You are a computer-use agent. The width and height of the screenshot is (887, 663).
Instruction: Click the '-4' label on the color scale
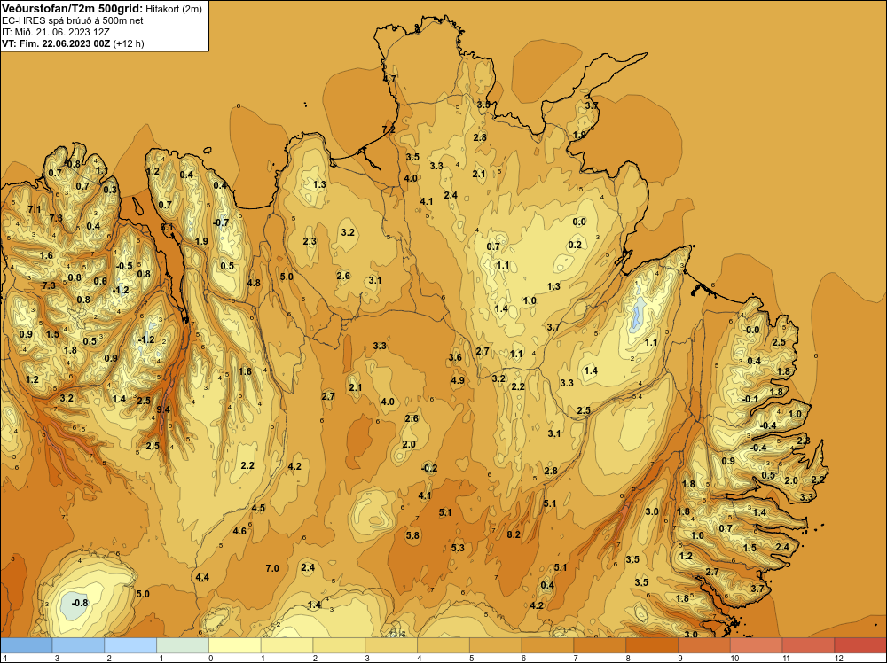click(x=4, y=658)
